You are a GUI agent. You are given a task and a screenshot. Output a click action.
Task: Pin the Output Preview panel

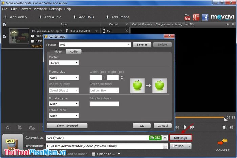tap(228, 24)
